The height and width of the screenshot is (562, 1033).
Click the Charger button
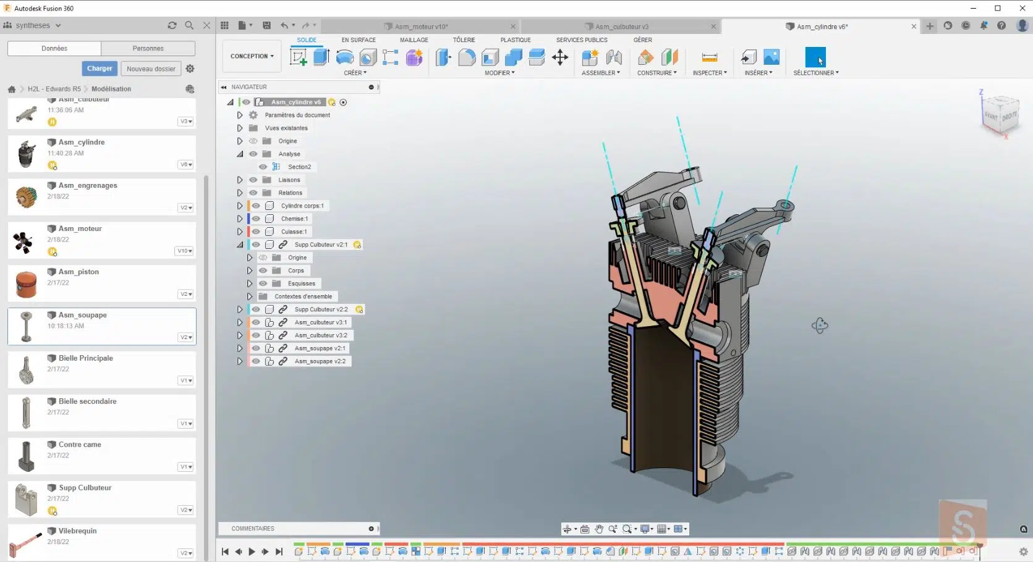pos(100,69)
